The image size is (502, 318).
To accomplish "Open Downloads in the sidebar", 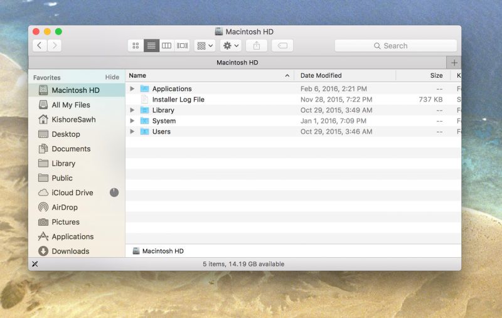I will pyautogui.click(x=77, y=251).
